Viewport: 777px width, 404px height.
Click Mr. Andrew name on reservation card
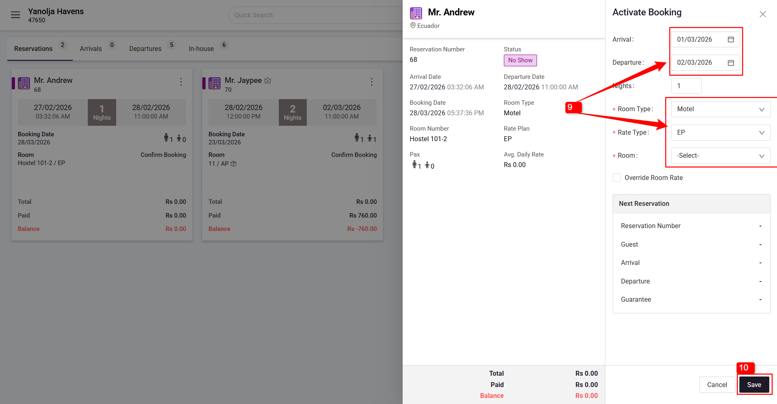click(x=53, y=80)
